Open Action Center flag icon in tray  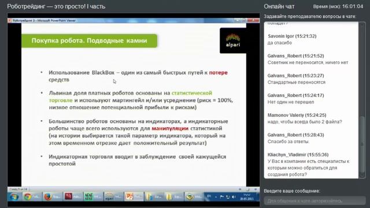222,196
